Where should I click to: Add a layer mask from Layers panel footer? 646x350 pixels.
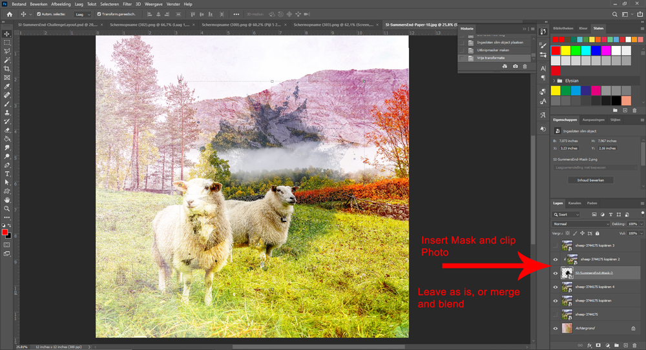[598, 345]
